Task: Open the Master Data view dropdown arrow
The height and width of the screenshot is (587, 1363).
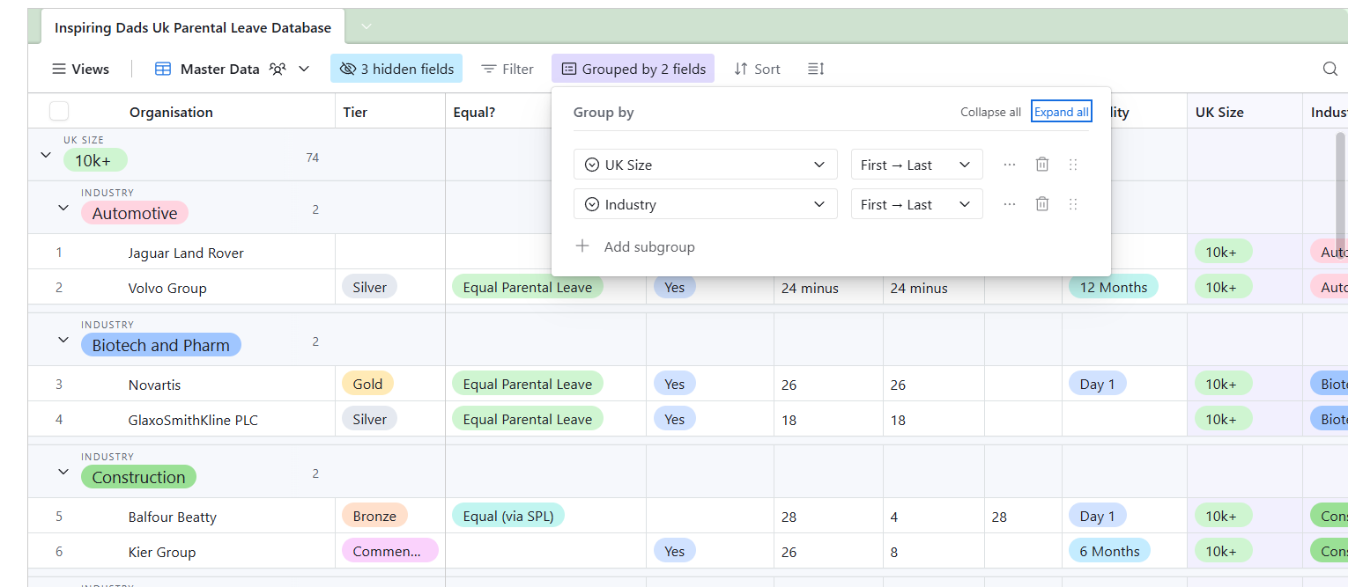Action: click(304, 69)
